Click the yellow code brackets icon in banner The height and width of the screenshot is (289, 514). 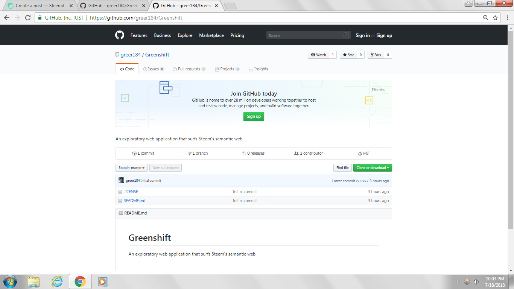click(369, 100)
